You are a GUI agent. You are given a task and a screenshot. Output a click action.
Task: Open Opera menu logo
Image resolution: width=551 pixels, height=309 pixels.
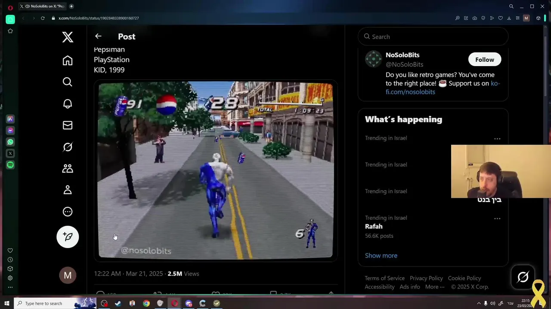[10, 7]
